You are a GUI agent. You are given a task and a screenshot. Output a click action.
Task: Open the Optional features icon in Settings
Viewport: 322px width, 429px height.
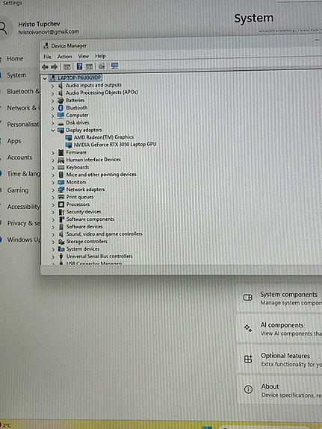(x=248, y=359)
